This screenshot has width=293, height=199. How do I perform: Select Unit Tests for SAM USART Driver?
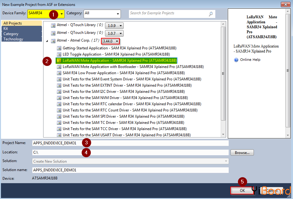(x=127, y=135)
